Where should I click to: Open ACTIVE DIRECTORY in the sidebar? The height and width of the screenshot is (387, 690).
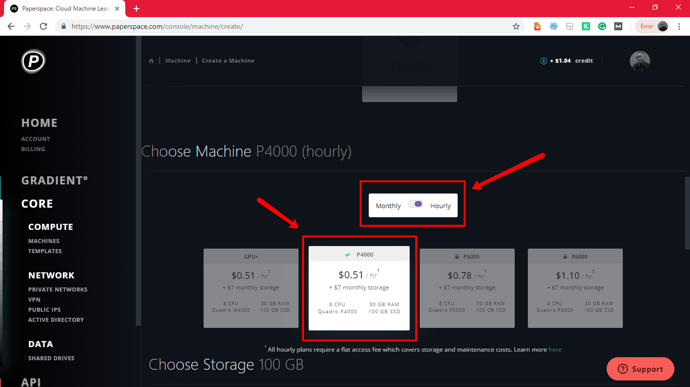point(56,320)
